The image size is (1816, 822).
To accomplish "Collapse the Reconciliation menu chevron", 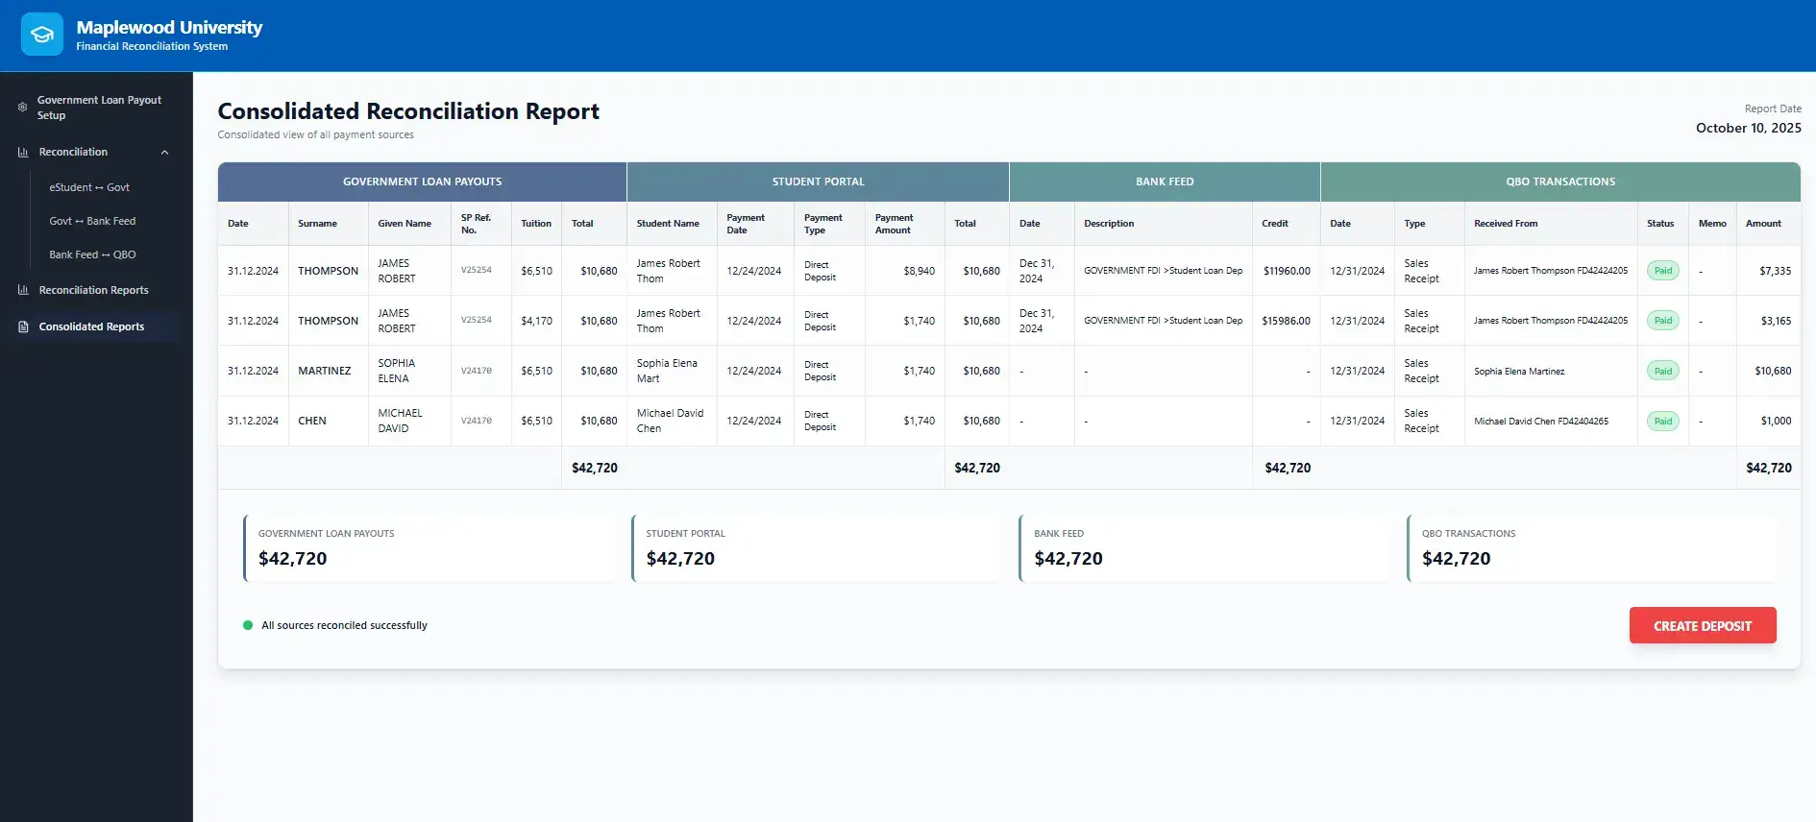I will point(164,153).
